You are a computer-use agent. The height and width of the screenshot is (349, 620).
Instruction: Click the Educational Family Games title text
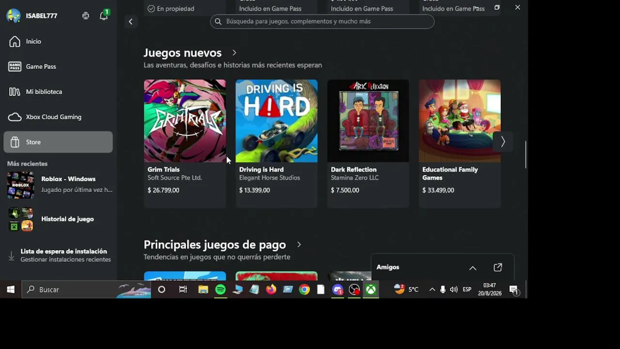tap(450, 174)
